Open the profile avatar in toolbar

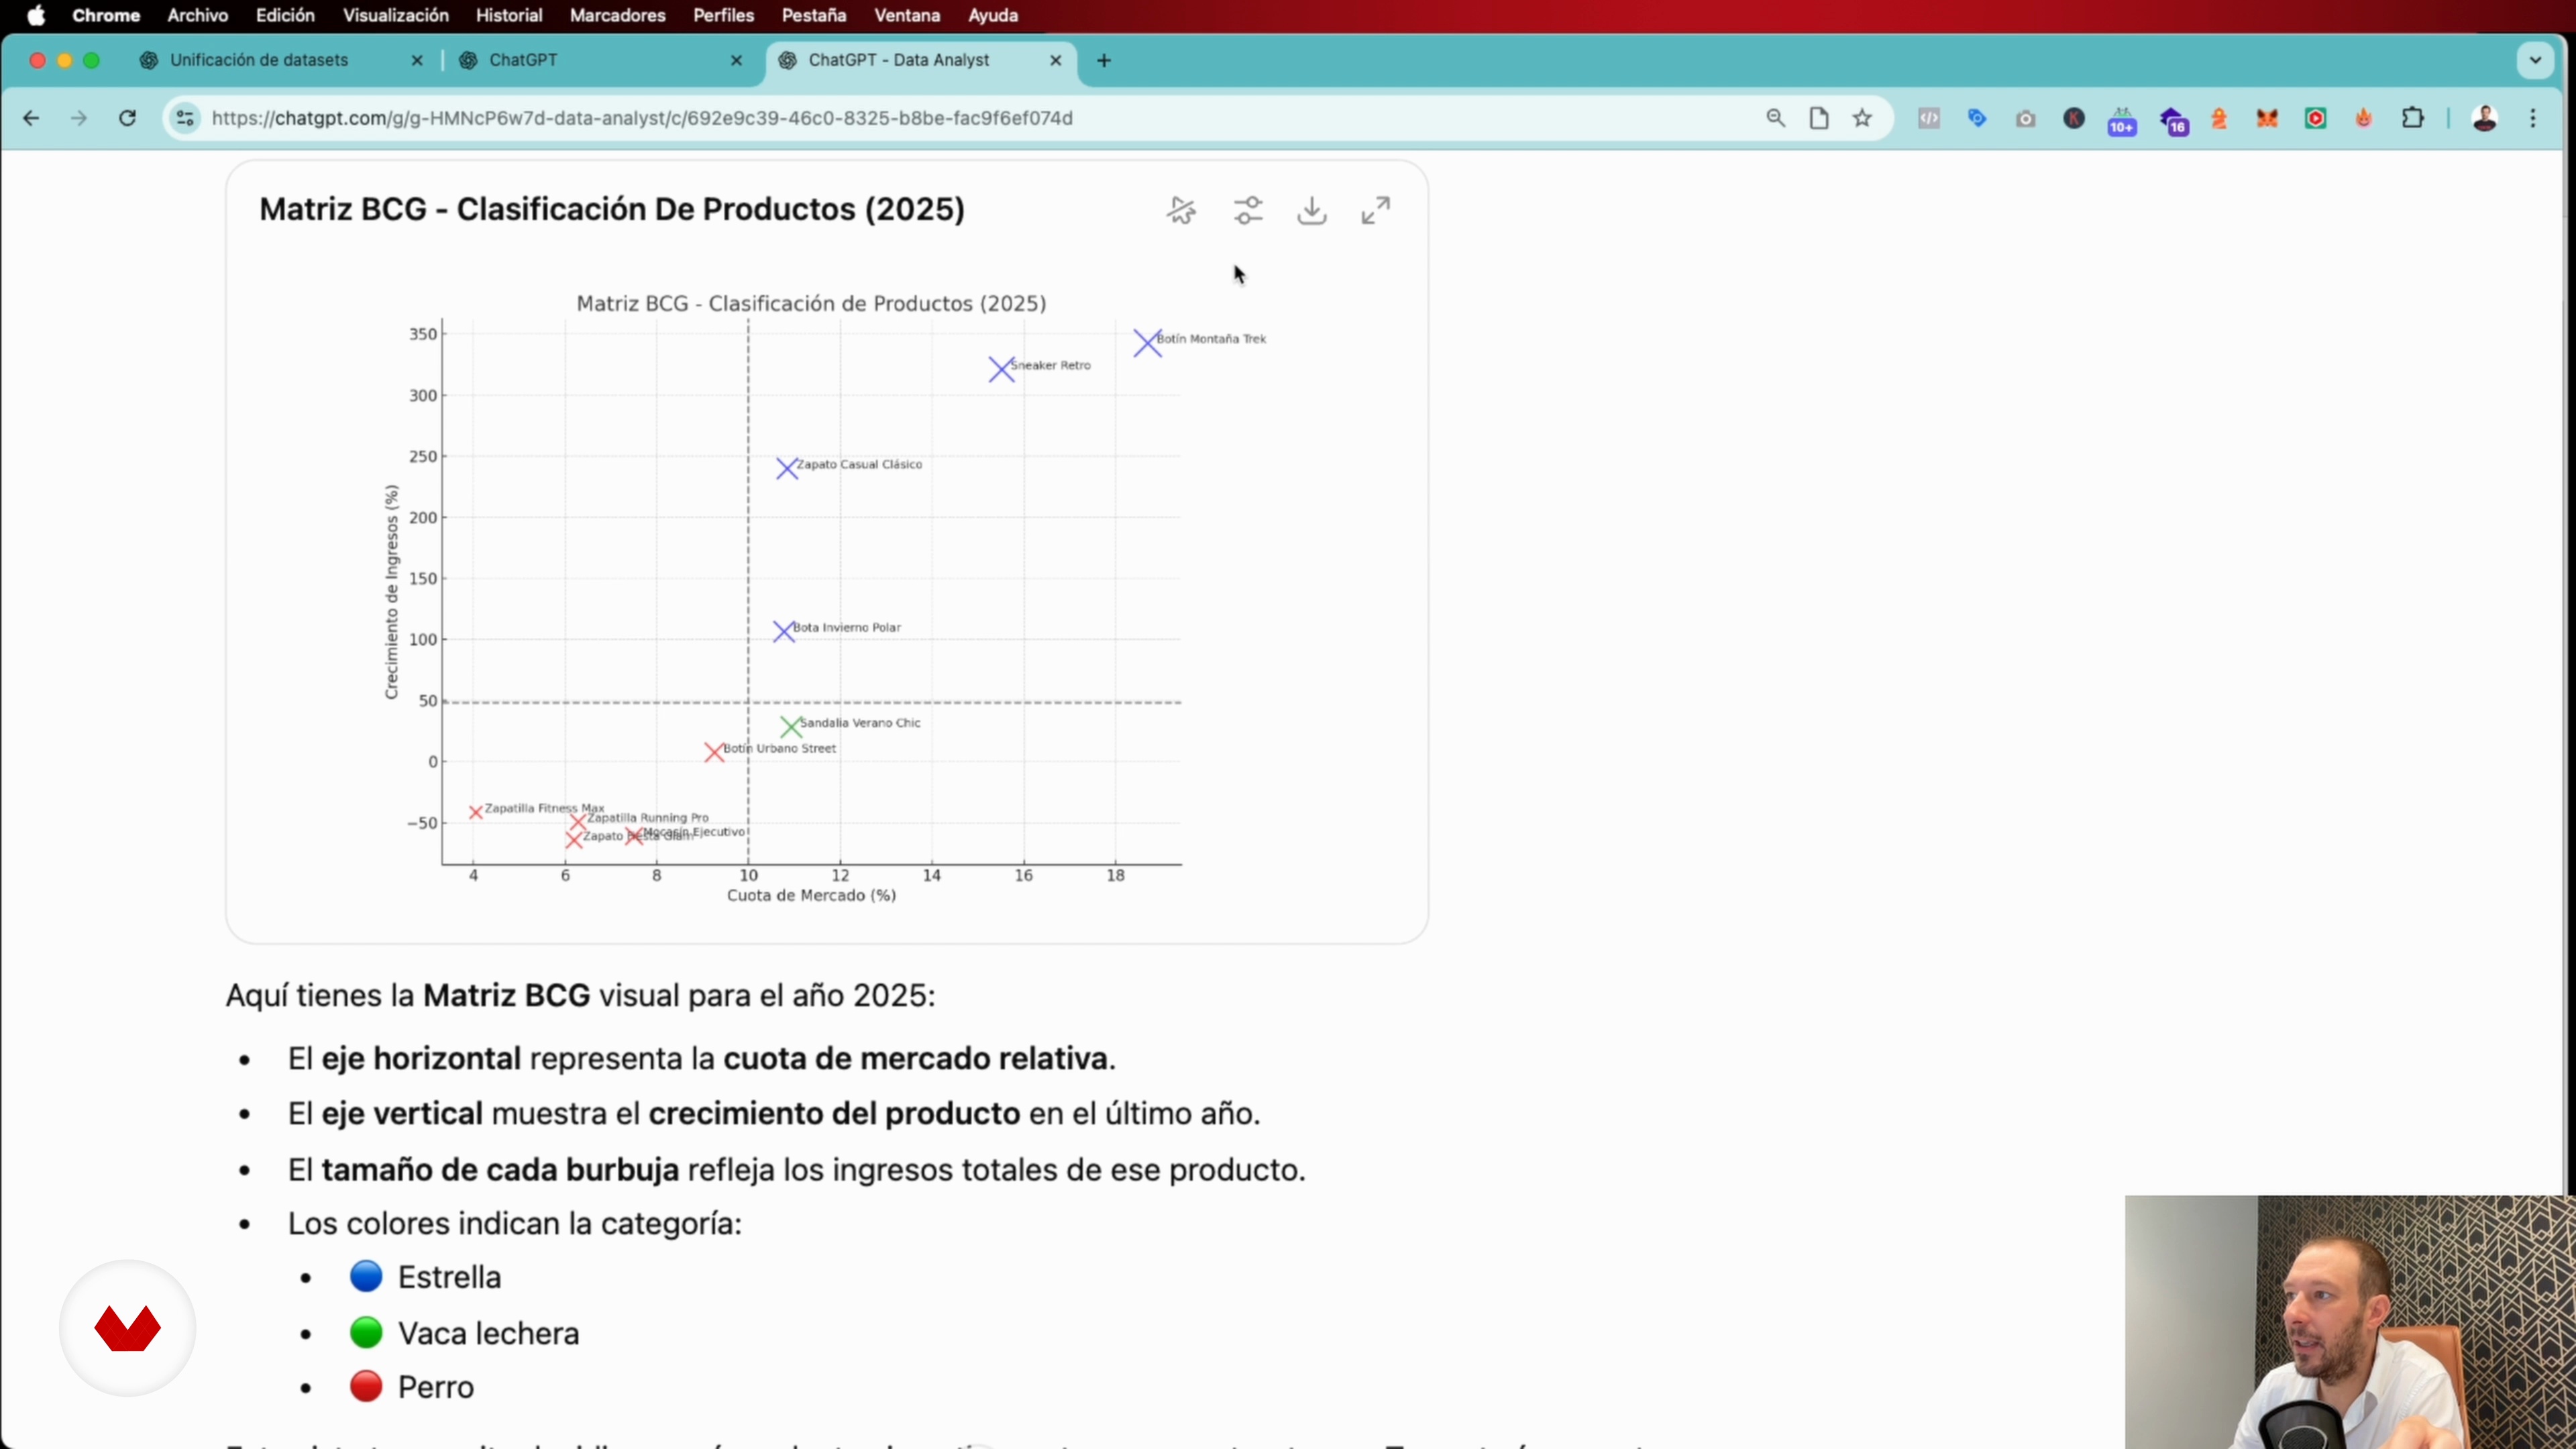tap(2485, 118)
